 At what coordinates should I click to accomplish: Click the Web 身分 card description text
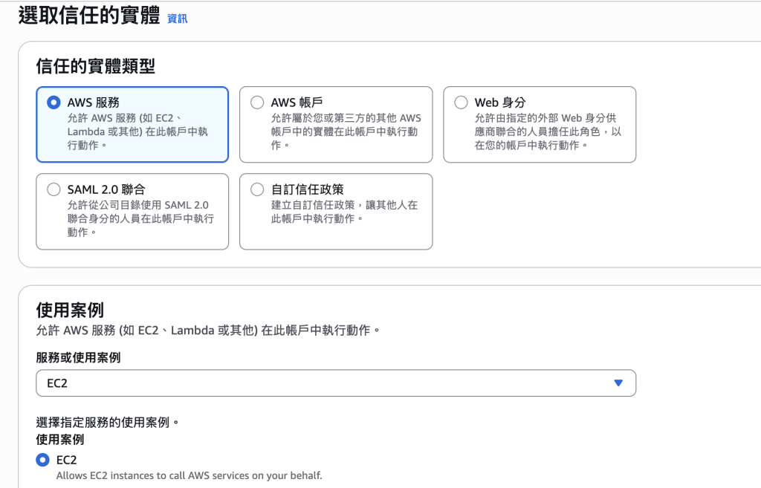548,131
